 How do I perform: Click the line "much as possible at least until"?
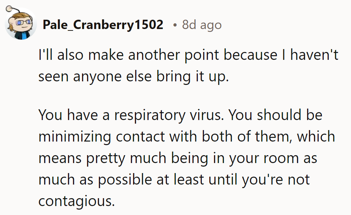pos(174,180)
